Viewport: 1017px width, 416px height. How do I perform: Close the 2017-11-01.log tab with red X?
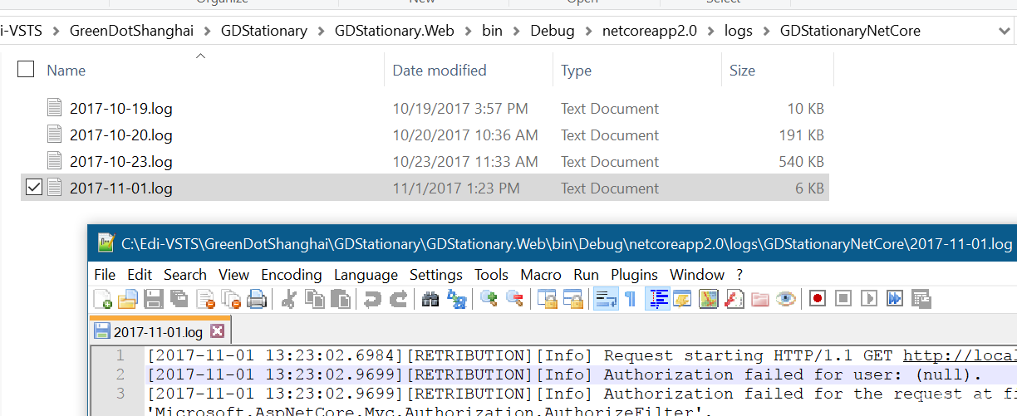[x=217, y=331]
